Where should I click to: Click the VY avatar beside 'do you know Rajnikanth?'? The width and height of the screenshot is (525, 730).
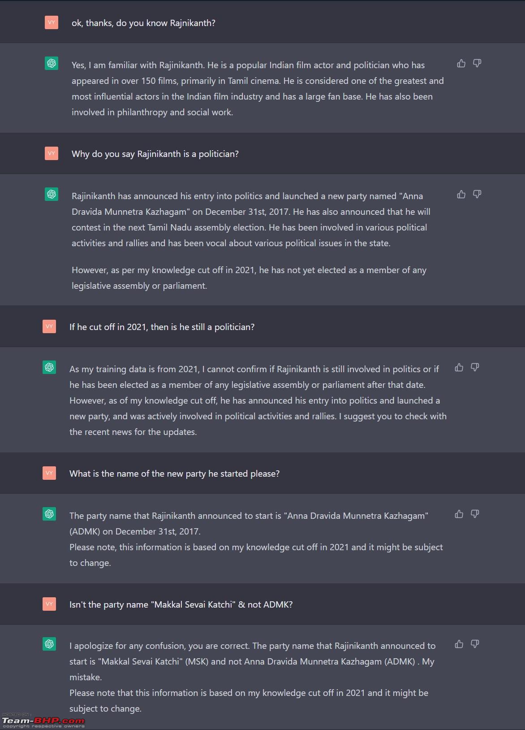pyautogui.click(x=52, y=22)
